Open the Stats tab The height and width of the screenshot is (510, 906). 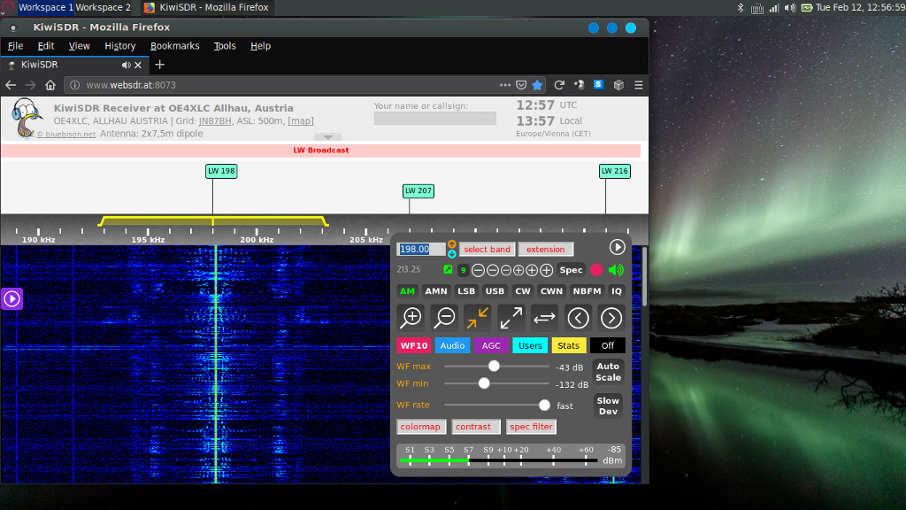[x=569, y=346]
